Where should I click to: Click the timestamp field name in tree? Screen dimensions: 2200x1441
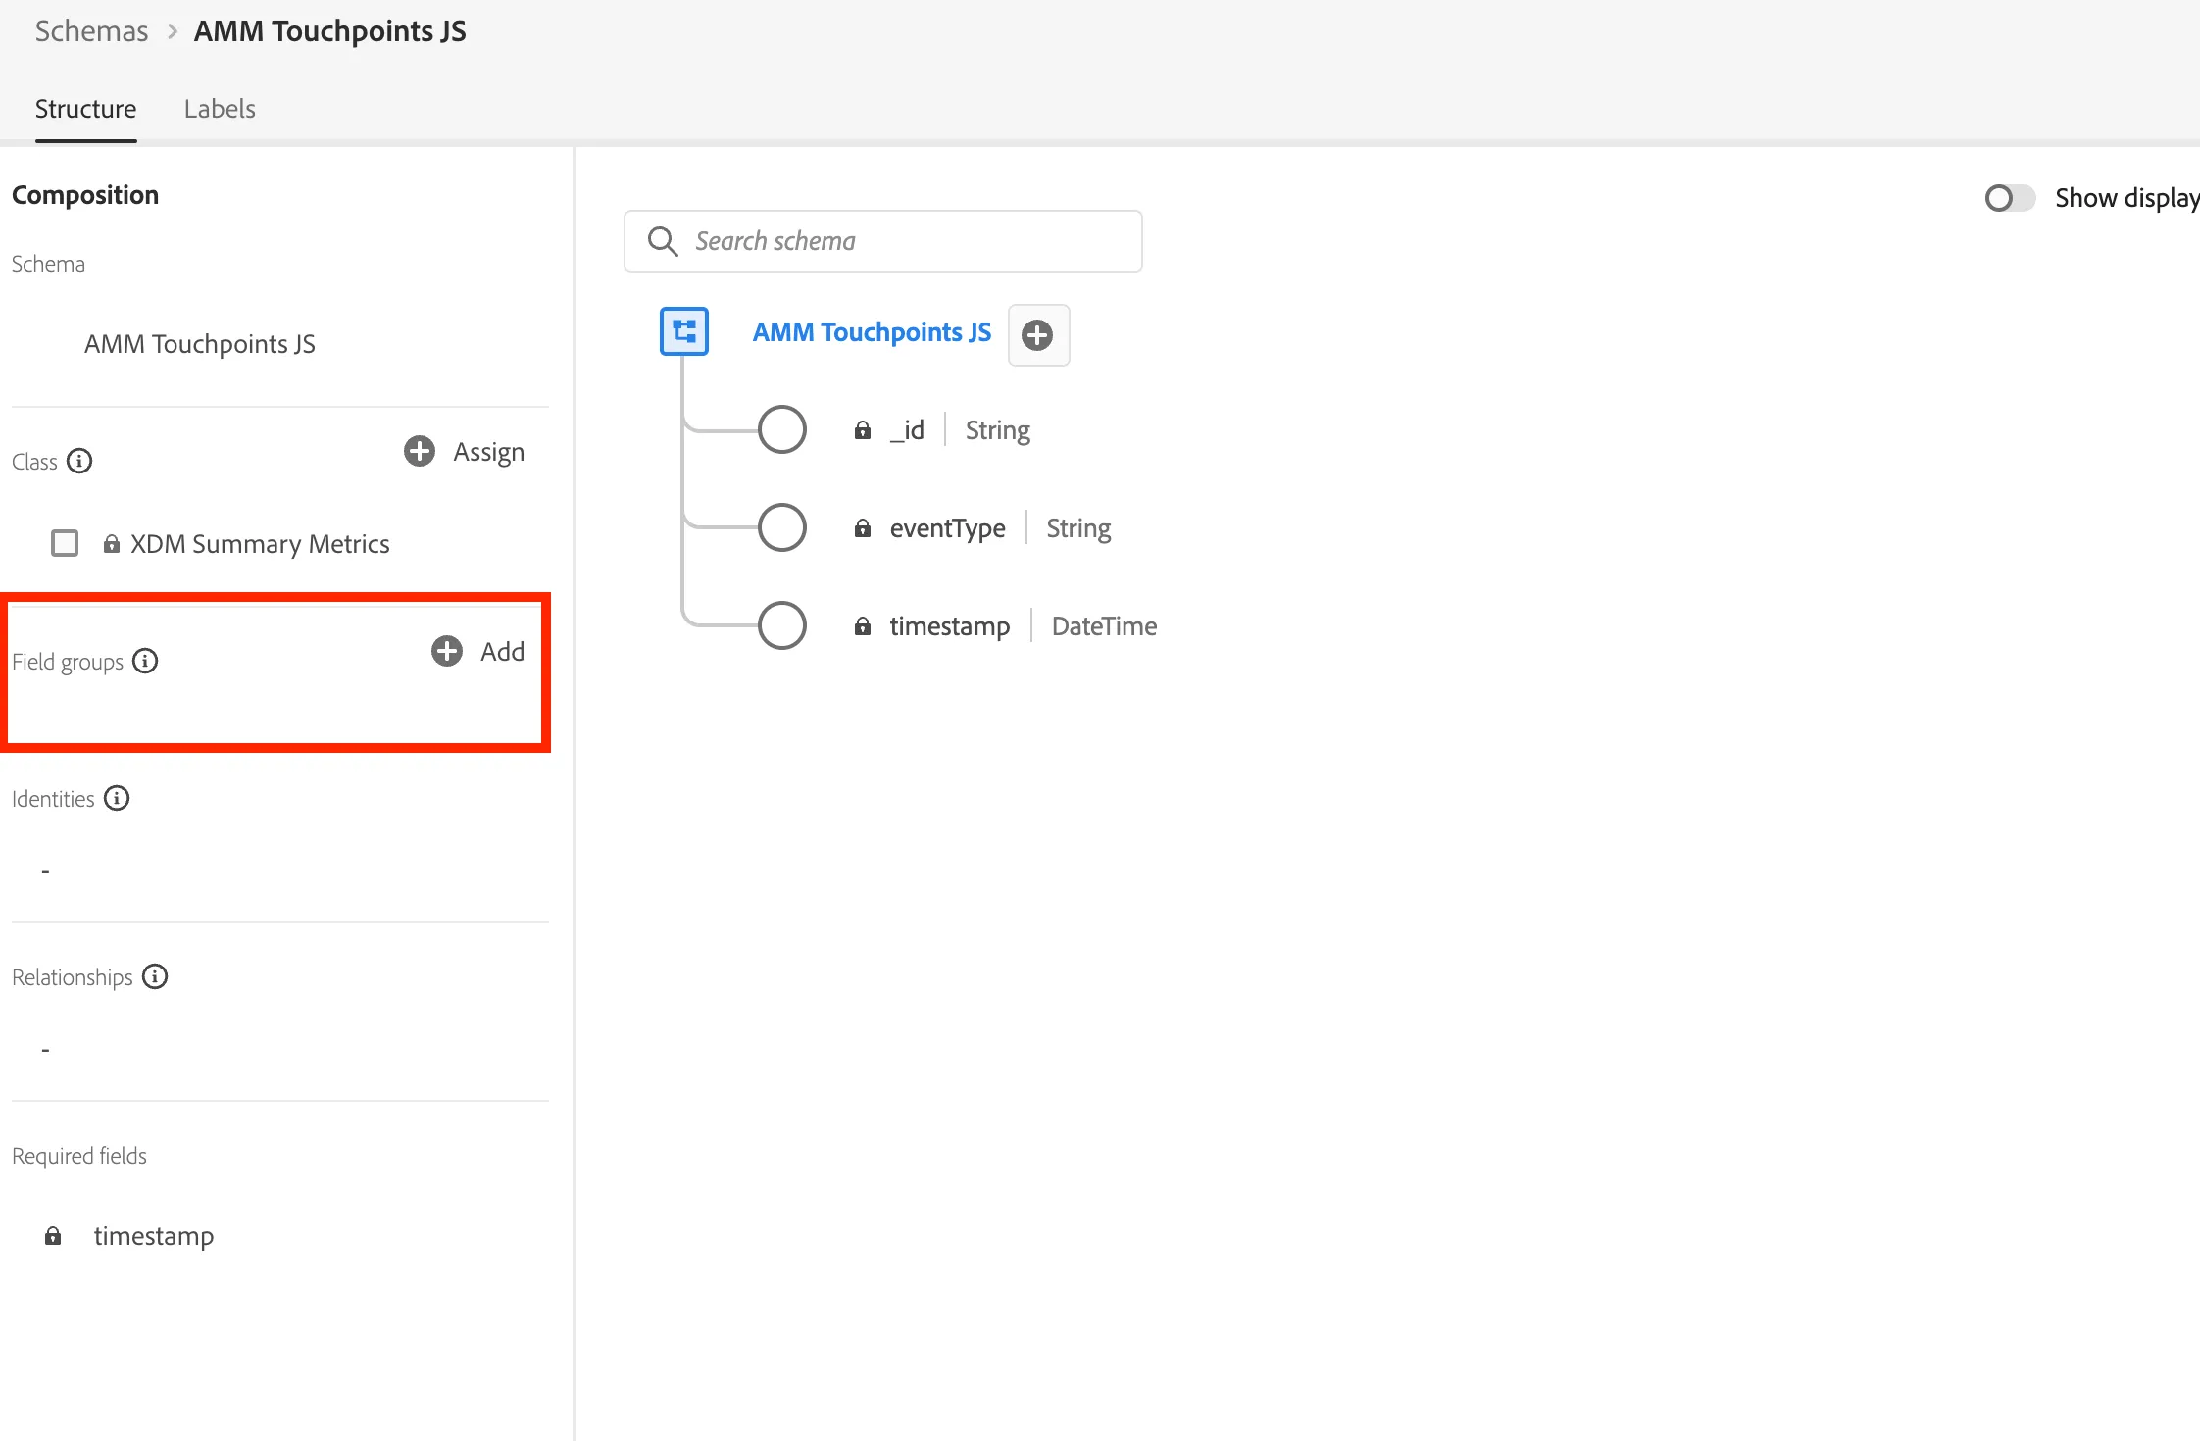(x=950, y=626)
